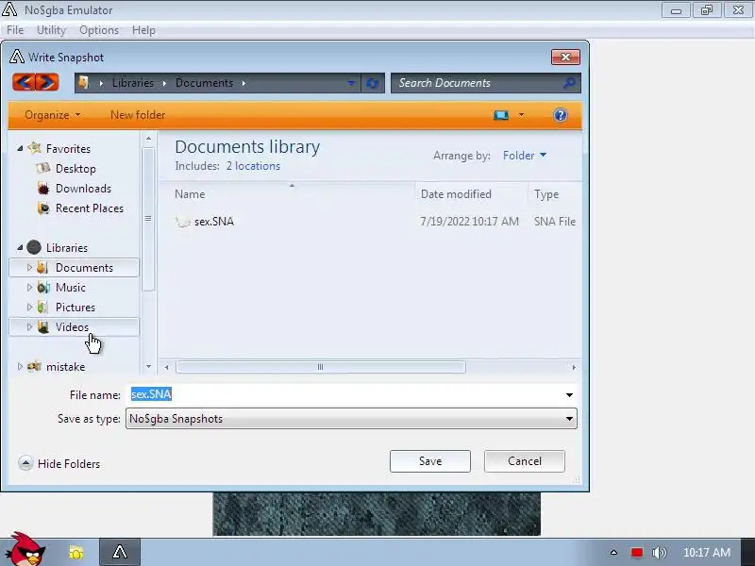This screenshot has width=755, height=566.
Task: Select the Downloads icon in Favorites
Action: (x=43, y=189)
